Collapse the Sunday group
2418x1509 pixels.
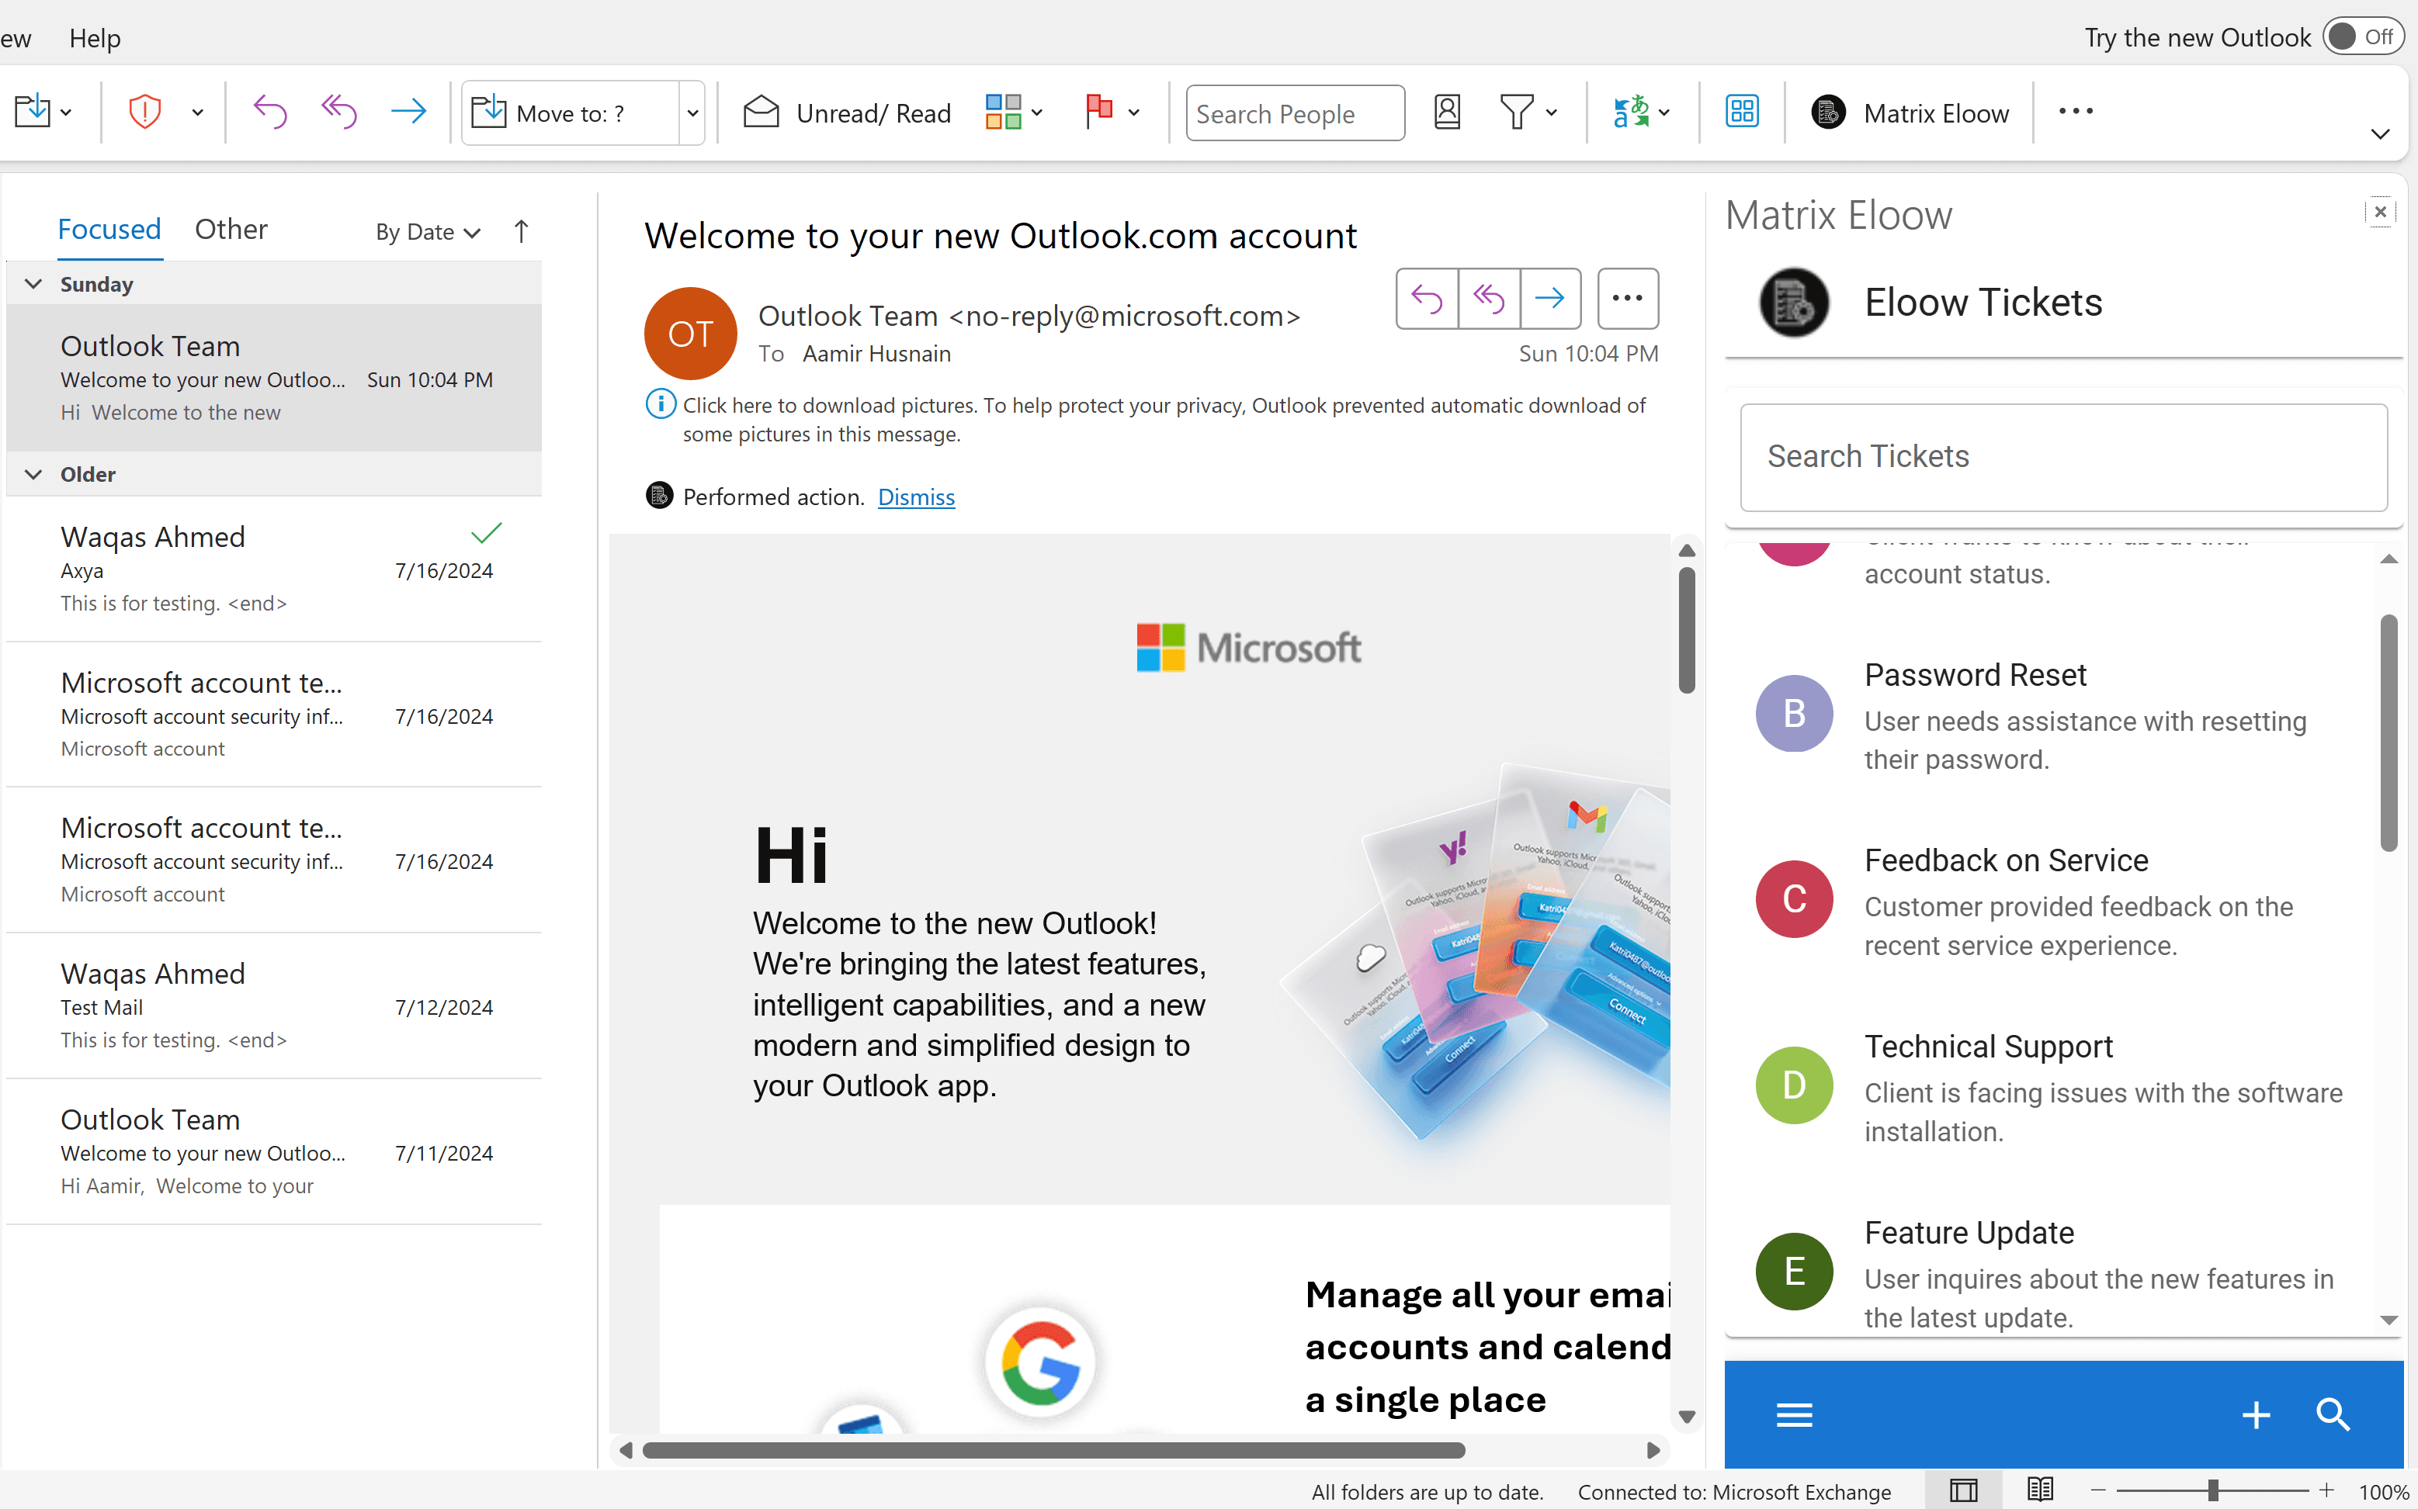33,283
